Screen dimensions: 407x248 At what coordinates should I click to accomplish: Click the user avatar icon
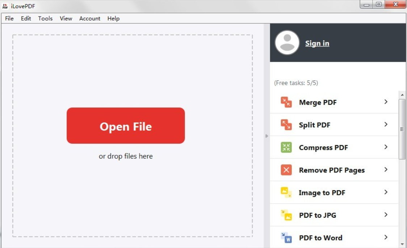tap(286, 43)
